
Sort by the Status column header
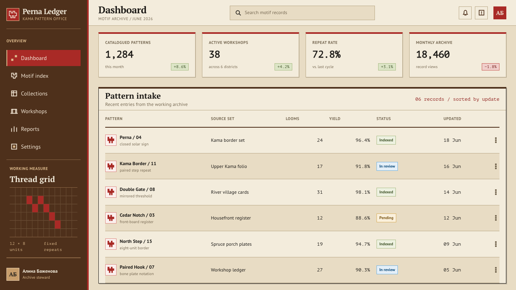383,119
